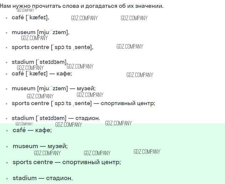Click the bullet before "café — кафе;"

coord(7,131)
